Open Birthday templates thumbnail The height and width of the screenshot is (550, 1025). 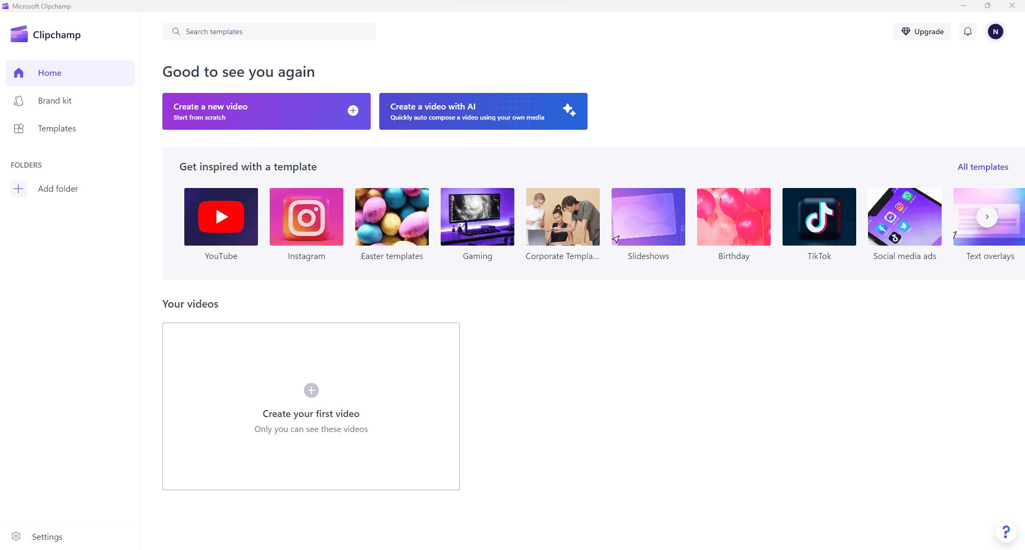[x=734, y=217]
